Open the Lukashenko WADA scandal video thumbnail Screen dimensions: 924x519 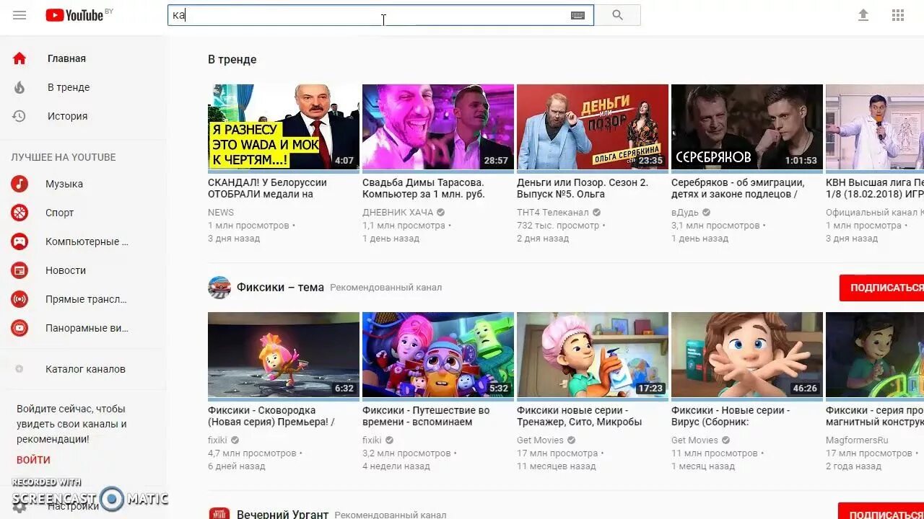coord(284,127)
